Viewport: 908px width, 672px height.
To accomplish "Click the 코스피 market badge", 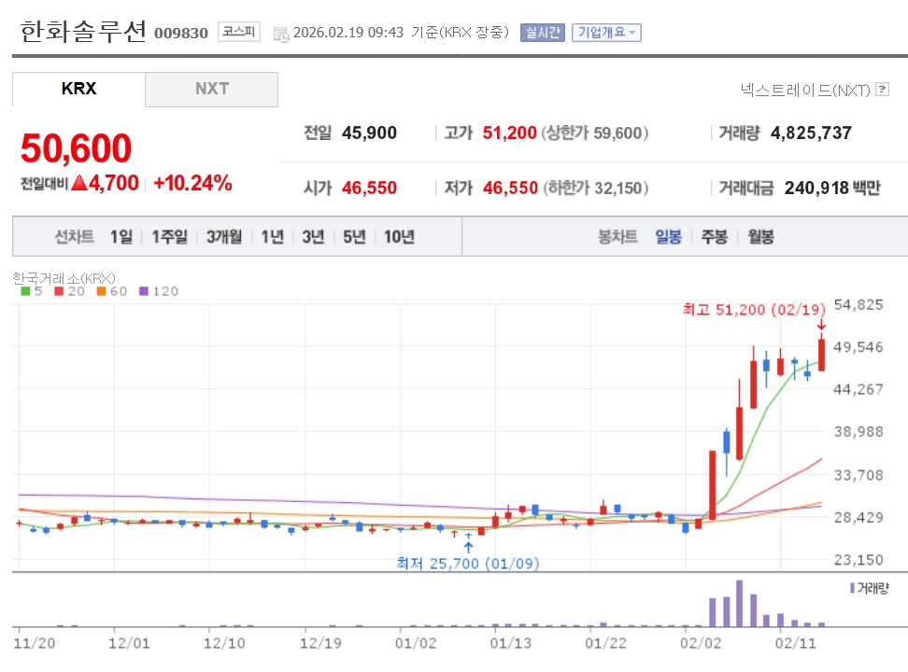I will tap(239, 32).
